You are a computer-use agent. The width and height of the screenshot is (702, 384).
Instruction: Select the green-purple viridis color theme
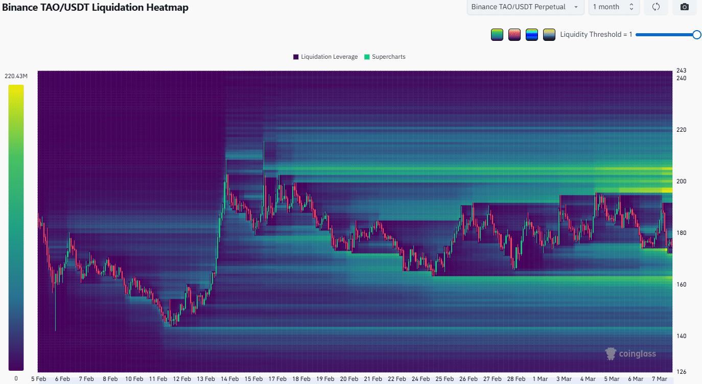click(497, 35)
